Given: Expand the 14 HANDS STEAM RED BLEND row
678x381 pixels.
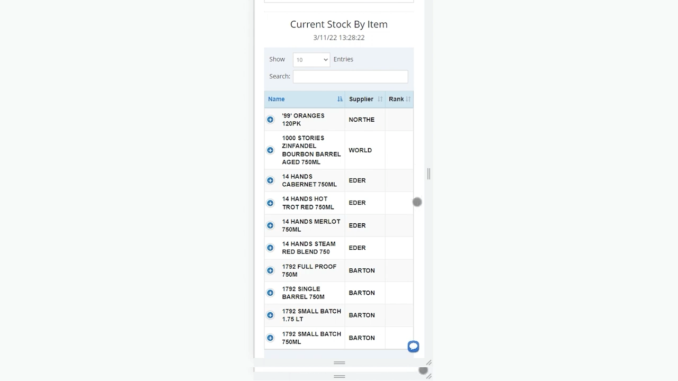Looking at the screenshot, I should [270, 248].
